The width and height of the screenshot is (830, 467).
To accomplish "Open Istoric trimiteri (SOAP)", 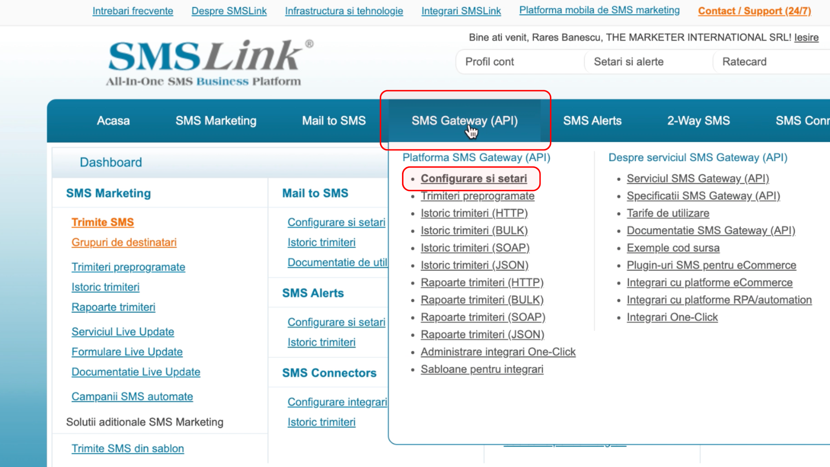I will point(475,248).
